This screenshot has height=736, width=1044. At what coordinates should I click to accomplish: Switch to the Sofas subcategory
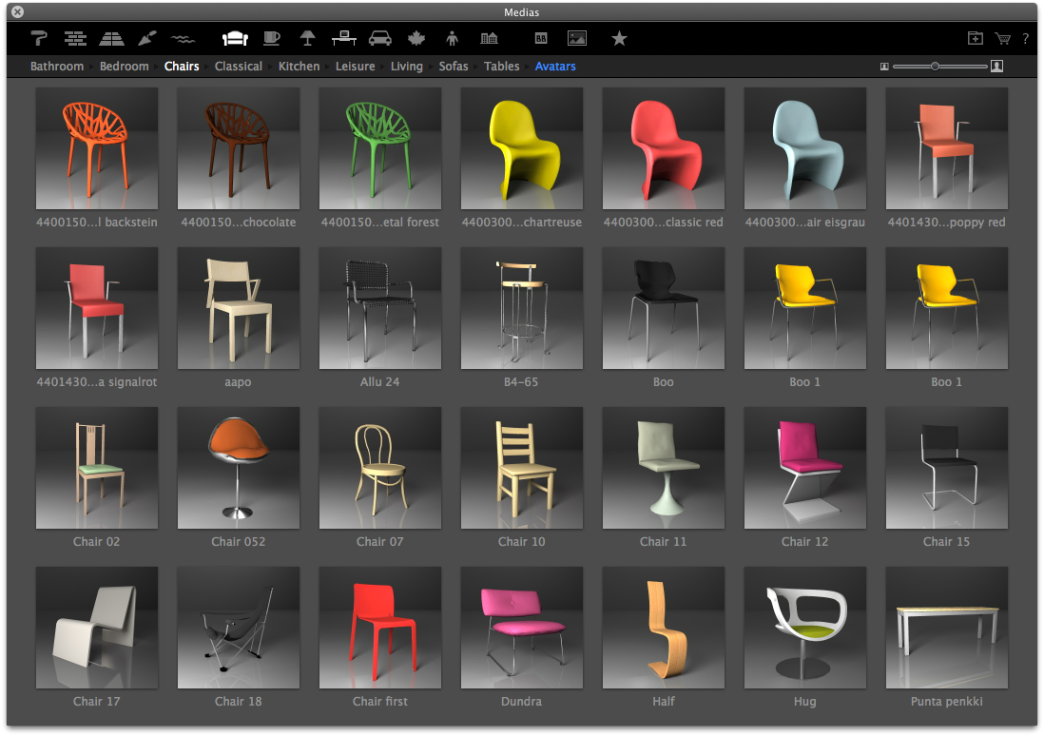tap(454, 66)
